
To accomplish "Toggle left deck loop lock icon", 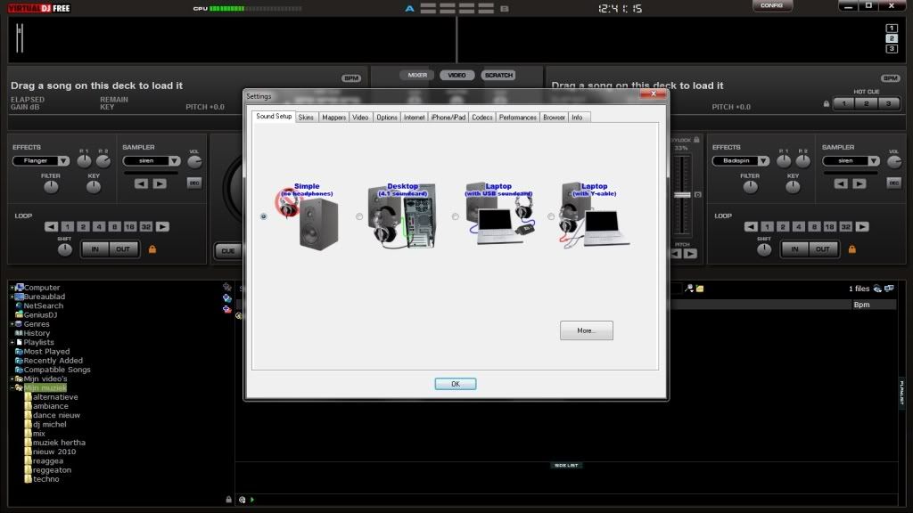I will (152, 249).
